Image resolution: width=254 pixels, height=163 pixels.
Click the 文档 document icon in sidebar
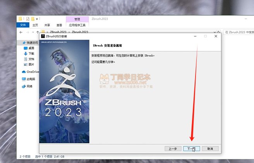[x=26, y=59]
